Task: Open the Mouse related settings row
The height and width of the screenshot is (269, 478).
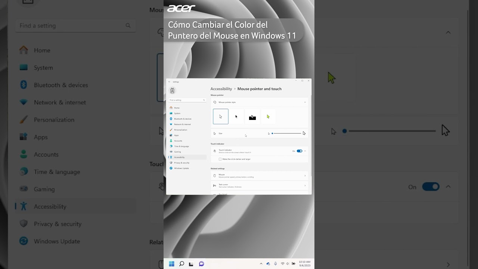Action: pyautogui.click(x=260, y=176)
